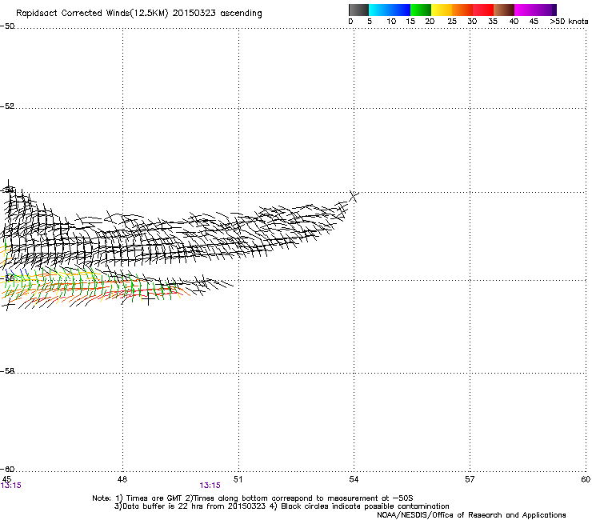Click the gray 0-5 knots color swatch
The height and width of the screenshot is (520, 592).
358,10
